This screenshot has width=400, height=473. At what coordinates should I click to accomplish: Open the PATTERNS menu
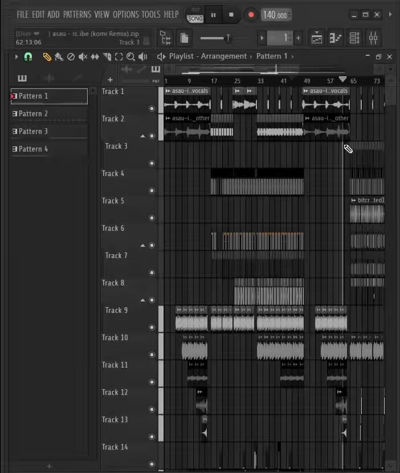(77, 14)
